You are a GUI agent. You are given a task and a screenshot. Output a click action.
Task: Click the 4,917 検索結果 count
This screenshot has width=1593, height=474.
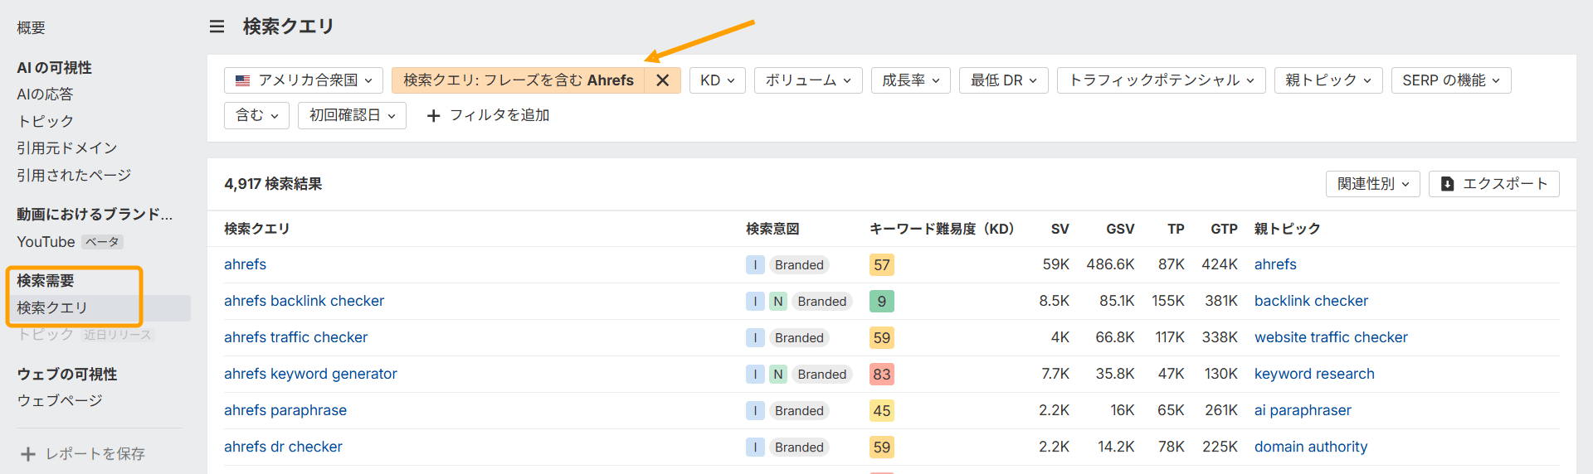point(273,184)
